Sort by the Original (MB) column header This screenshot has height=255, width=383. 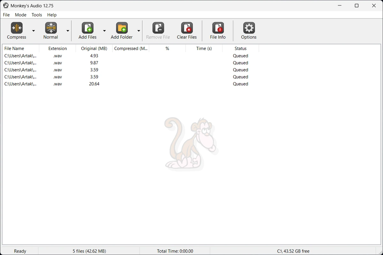click(x=94, y=48)
